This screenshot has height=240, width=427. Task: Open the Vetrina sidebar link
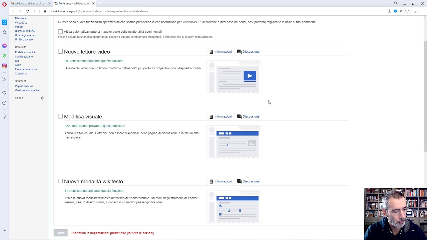point(19,27)
